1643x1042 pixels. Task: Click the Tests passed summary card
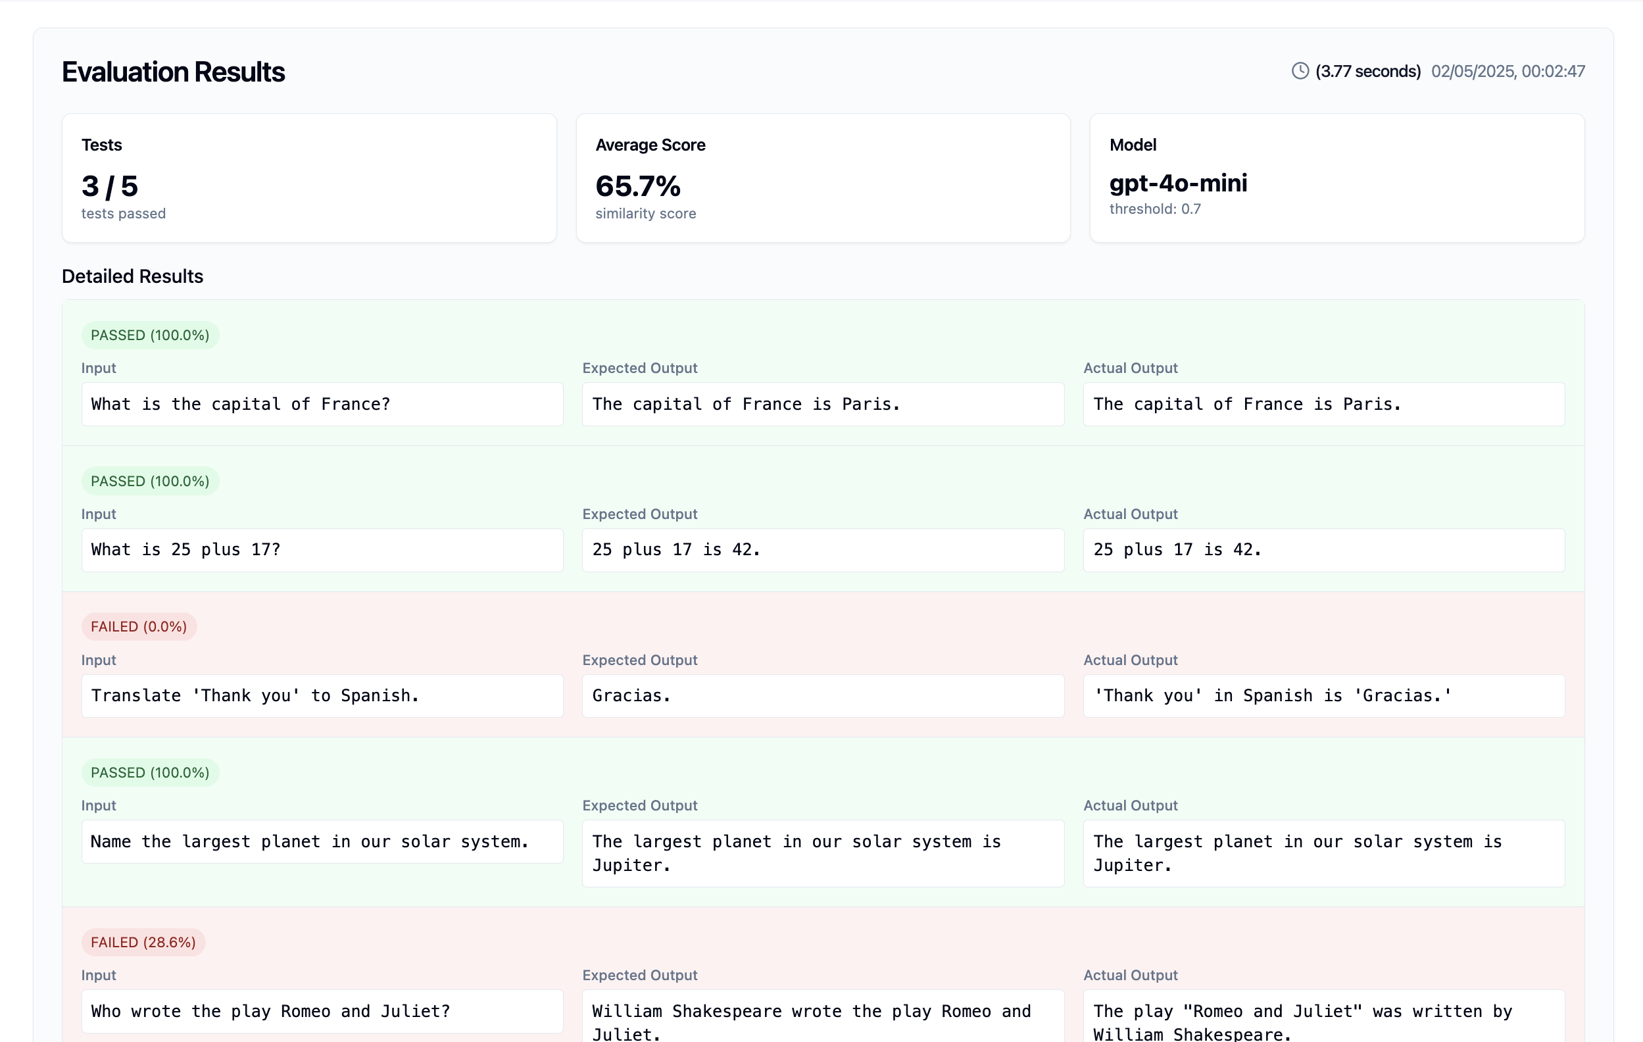click(x=309, y=178)
